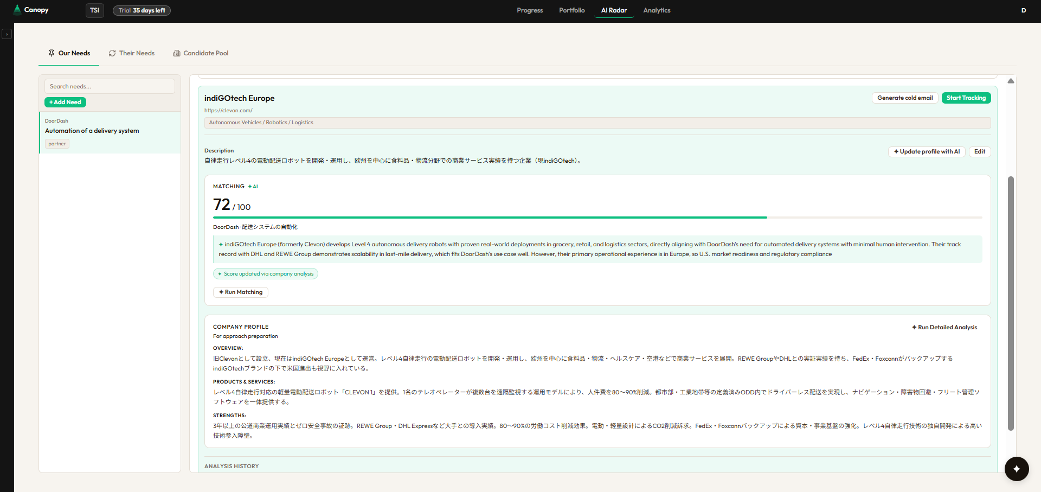This screenshot has width=1041, height=492.
Task: Click the PRODUCTS & SERVICES: section label
Action: 244,382
